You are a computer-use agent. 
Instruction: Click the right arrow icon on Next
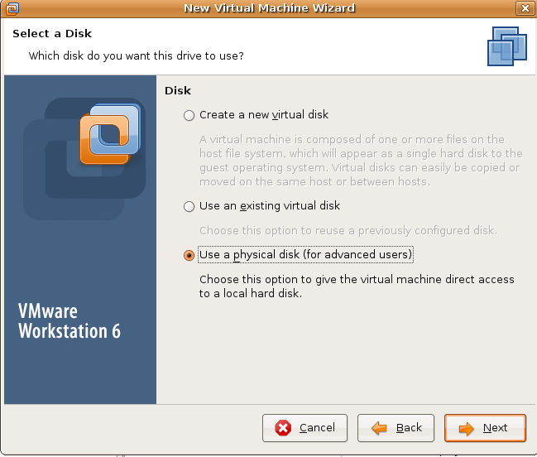click(x=466, y=428)
